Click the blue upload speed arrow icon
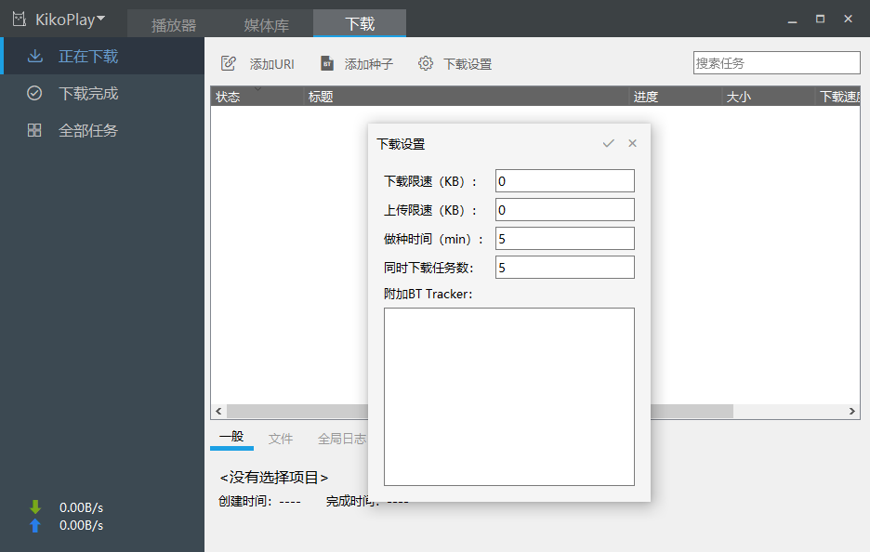The image size is (870, 552). click(x=35, y=525)
